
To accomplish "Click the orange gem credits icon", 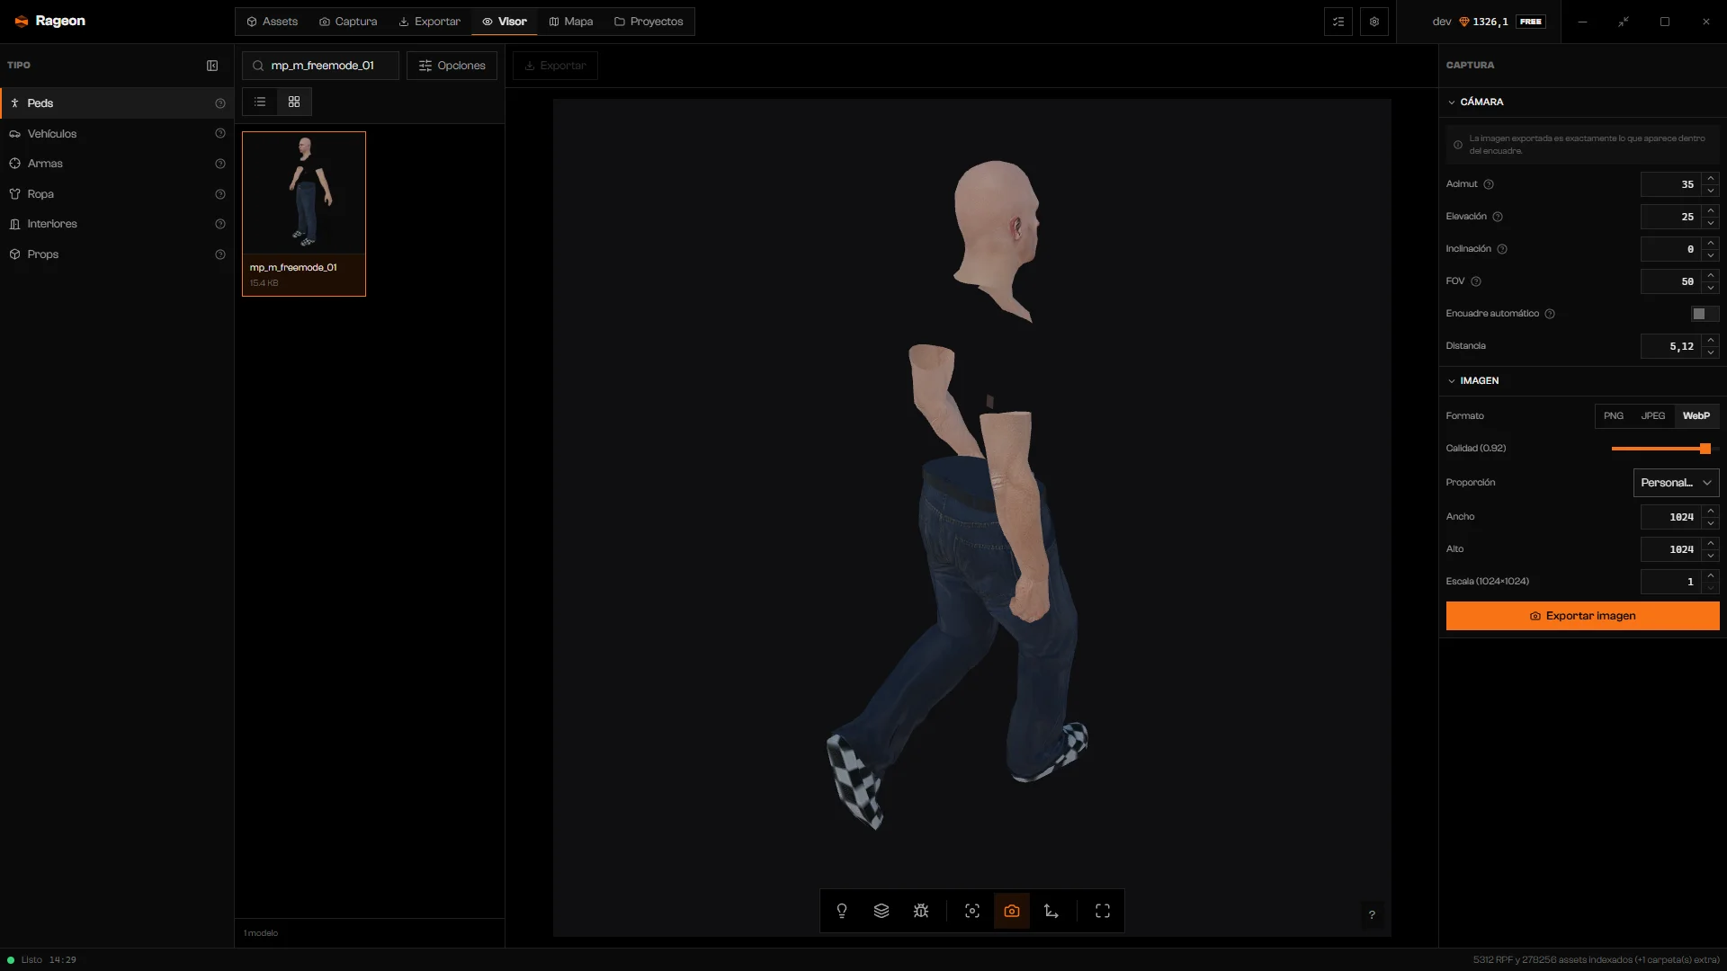I will pyautogui.click(x=1464, y=22).
